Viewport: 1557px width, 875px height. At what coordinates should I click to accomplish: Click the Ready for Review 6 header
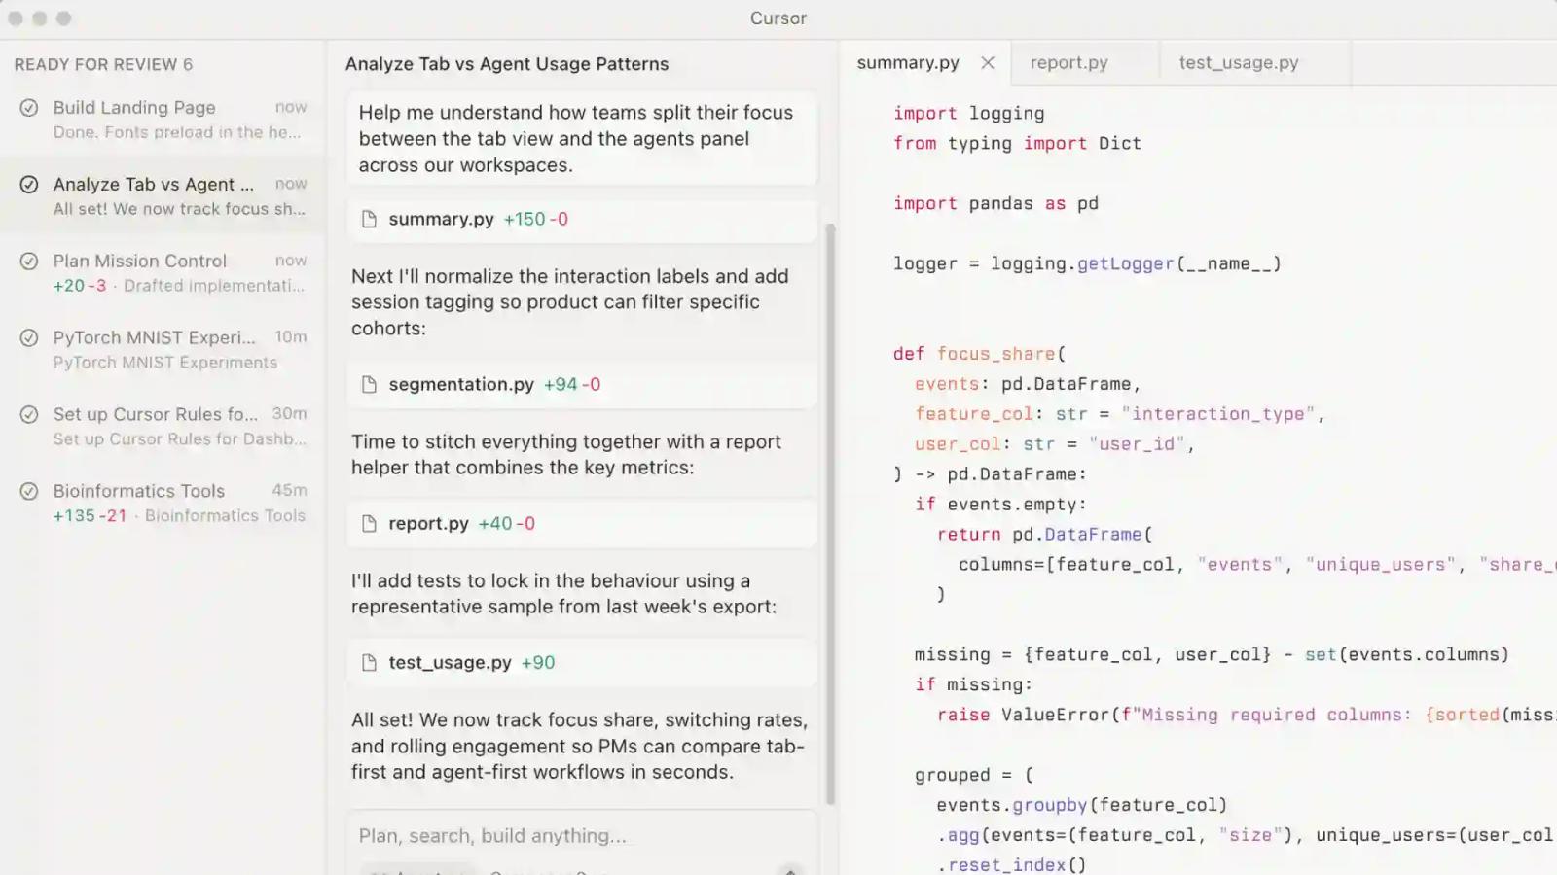click(103, 65)
